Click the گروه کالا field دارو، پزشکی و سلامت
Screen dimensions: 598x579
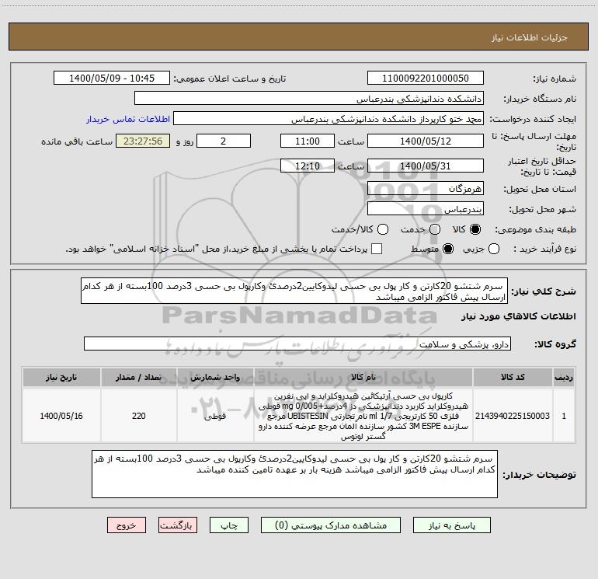[297, 344]
